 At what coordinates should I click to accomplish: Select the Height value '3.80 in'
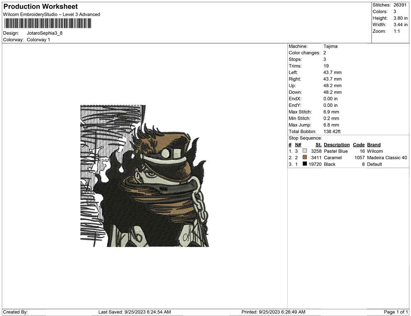400,18
